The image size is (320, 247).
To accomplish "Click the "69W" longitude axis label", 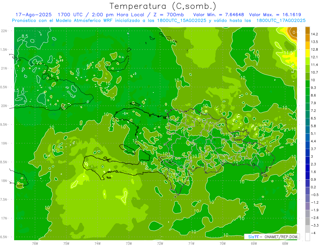I will pos(254,243).
